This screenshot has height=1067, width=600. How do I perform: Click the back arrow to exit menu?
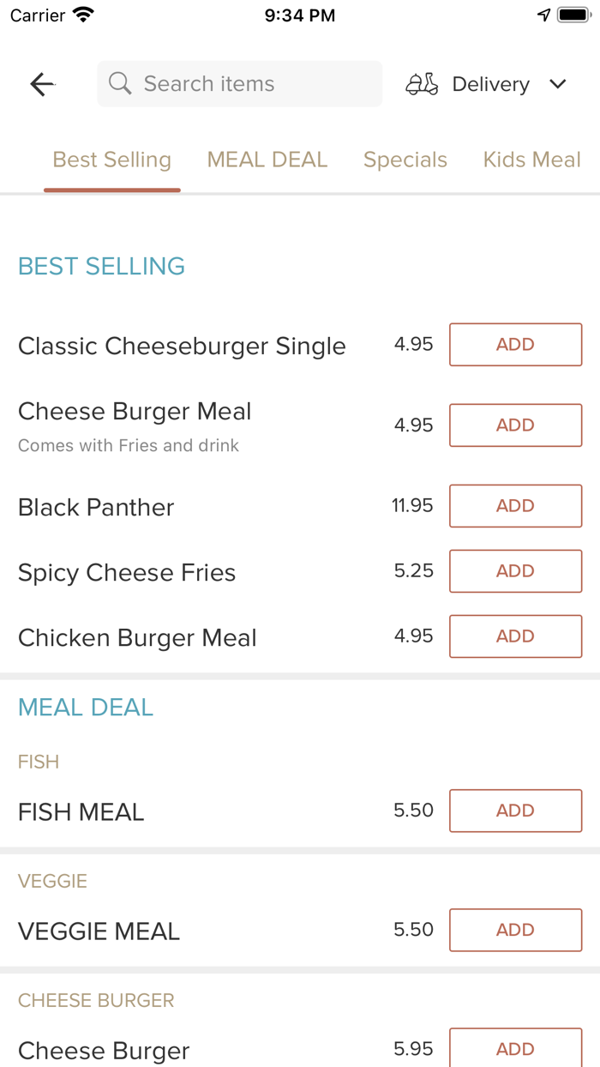[41, 83]
